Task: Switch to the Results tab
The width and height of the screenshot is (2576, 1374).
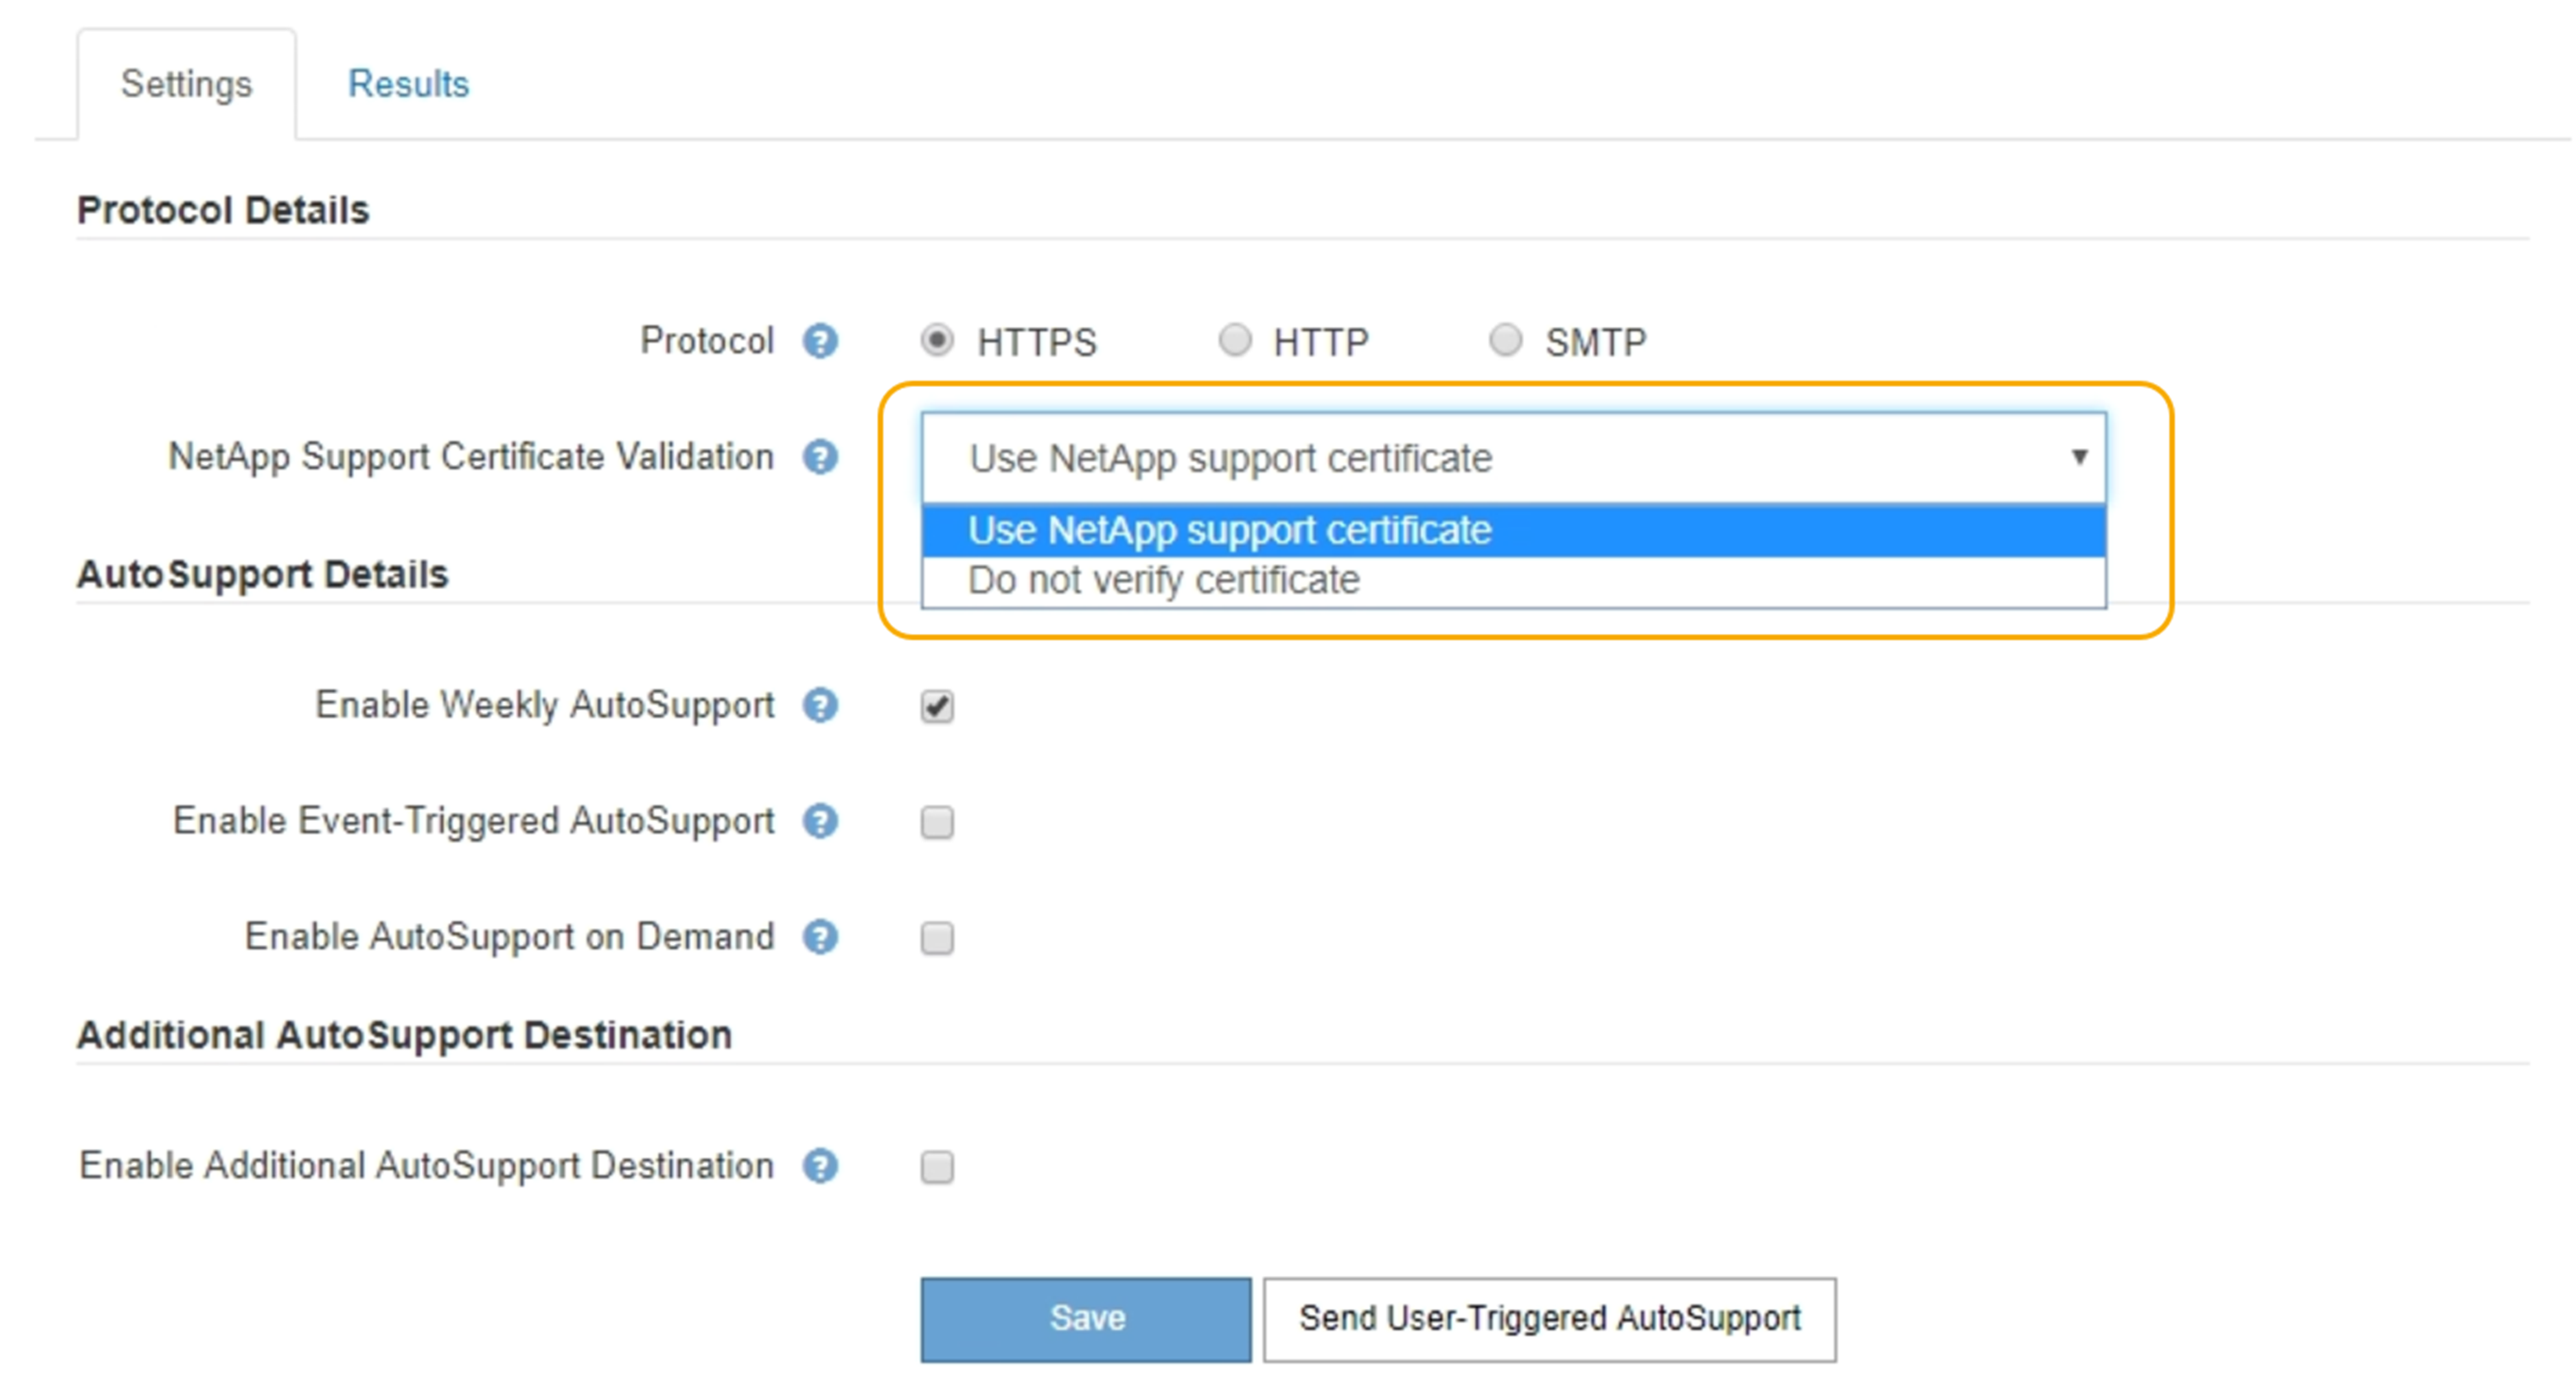Action: pyautogui.click(x=408, y=84)
